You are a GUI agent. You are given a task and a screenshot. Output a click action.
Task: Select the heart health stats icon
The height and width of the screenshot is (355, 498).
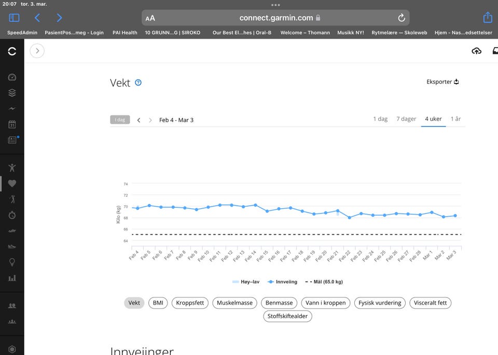(12, 183)
